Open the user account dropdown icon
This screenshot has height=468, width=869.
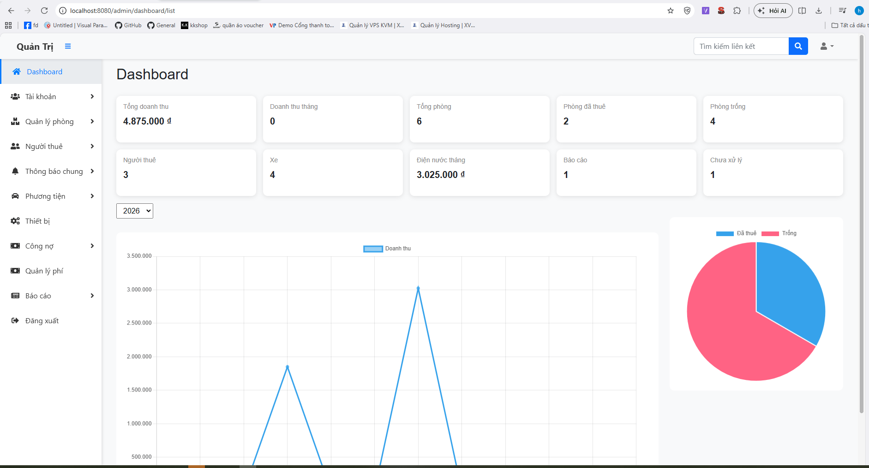click(x=827, y=46)
